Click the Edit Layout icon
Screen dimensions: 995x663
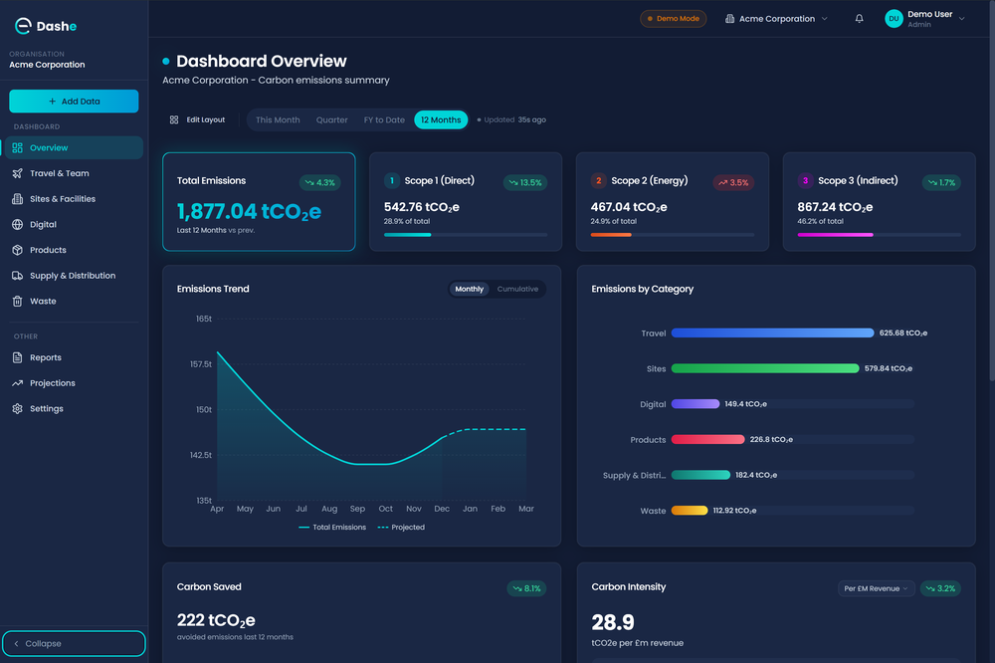coord(172,118)
